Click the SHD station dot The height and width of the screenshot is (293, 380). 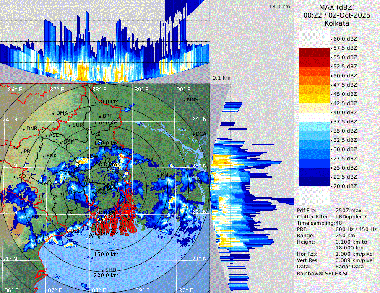tap(103, 270)
